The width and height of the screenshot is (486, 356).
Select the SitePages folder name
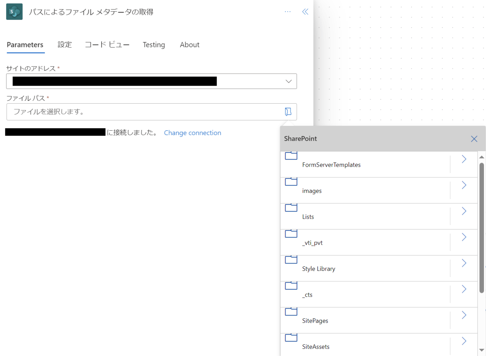(315, 321)
